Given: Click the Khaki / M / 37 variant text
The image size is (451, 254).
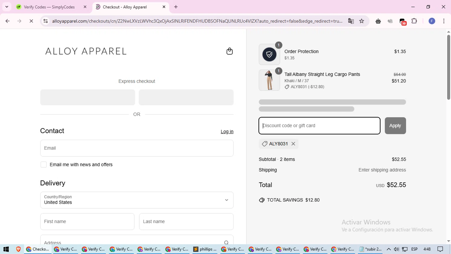Looking at the screenshot, I should [x=296, y=81].
